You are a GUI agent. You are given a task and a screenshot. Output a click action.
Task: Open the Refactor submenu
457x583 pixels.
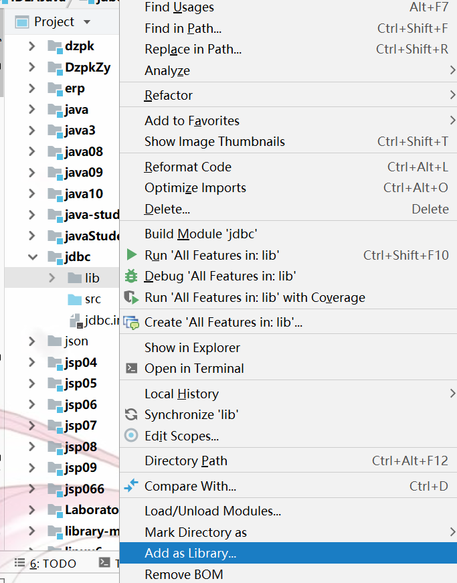(288, 95)
